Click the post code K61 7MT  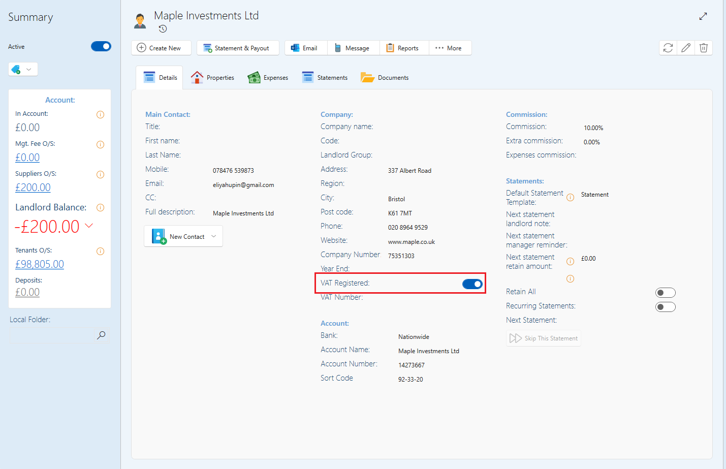400,213
